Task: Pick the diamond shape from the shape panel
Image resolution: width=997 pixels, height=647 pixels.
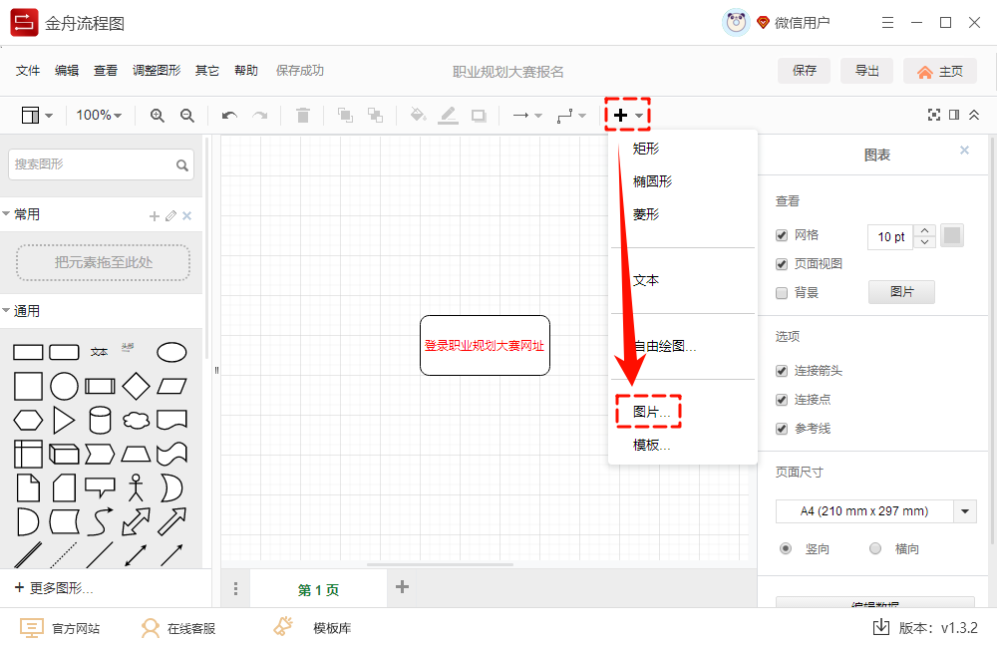Action: [136, 385]
